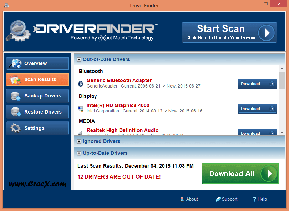Collapse the Out-of-Date Drivers section
The height and width of the screenshot is (211, 289).
coord(79,59)
